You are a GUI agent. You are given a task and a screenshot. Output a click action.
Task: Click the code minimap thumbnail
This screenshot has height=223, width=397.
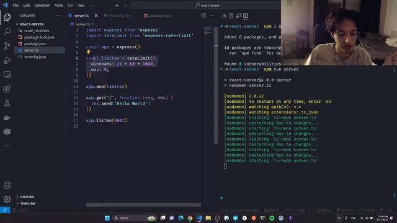point(208,30)
